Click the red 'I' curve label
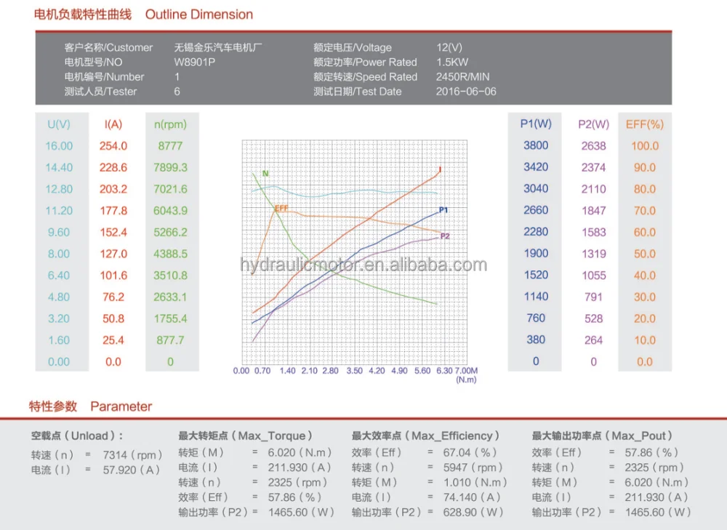Screen dimensions: 727x530 pyautogui.click(x=440, y=169)
